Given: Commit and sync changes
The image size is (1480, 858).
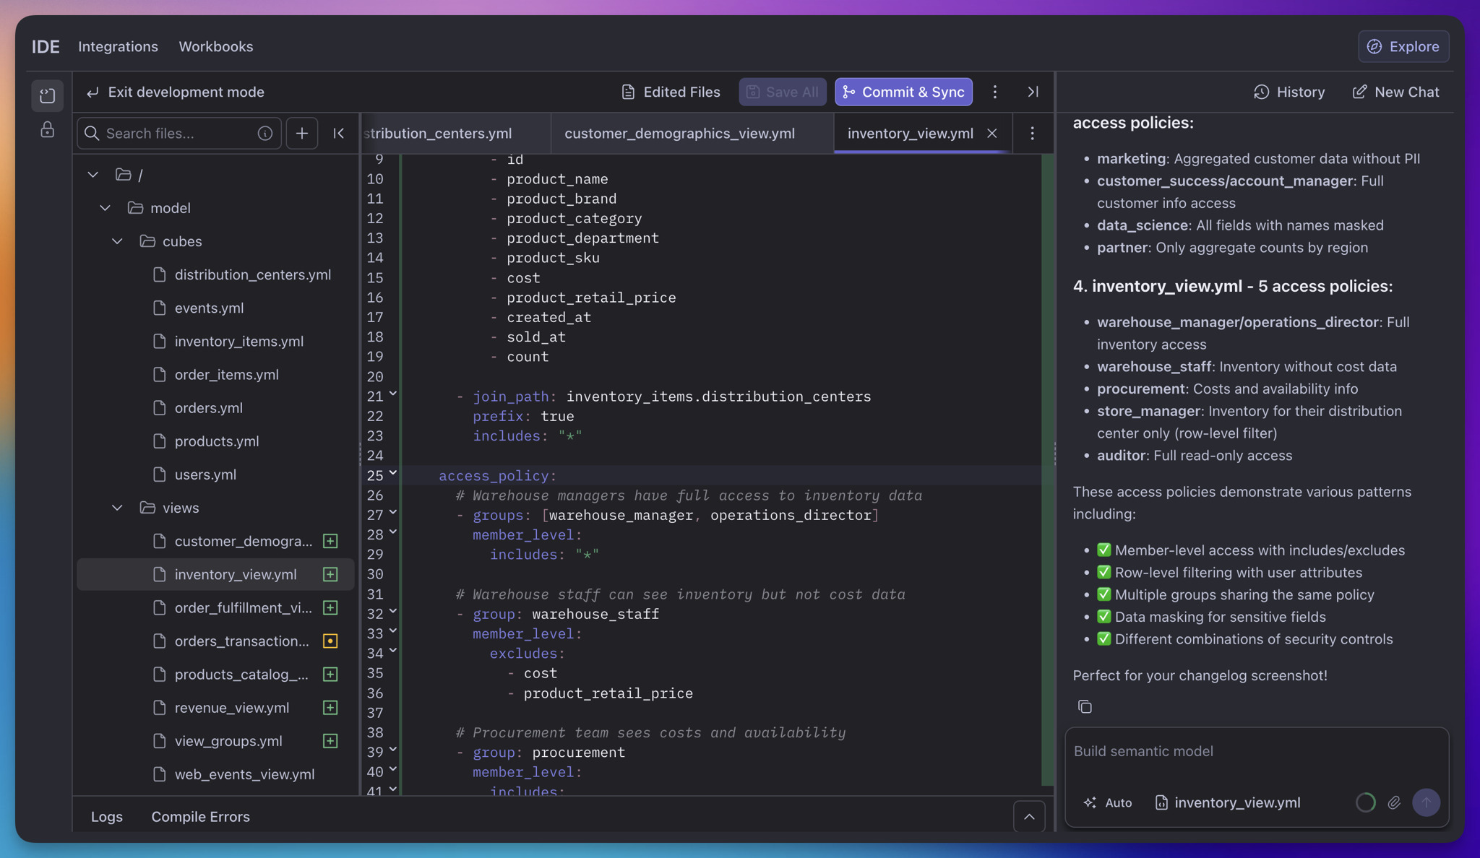Looking at the screenshot, I should [x=903, y=92].
